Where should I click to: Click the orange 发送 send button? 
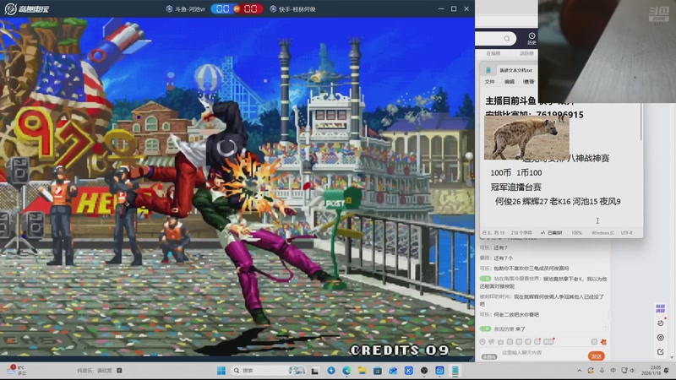(x=597, y=356)
